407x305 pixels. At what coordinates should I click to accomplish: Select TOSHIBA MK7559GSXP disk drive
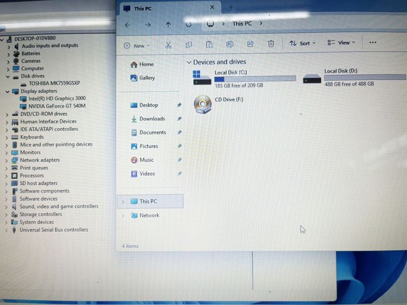(54, 84)
